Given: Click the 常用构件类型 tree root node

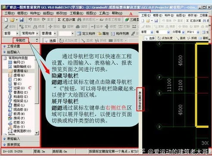Looking at the screenshot, I should [x=16, y=58].
